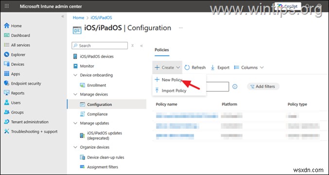Open Groups in the left navigation
The width and height of the screenshot is (329, 175).
[x=17, y=112]
